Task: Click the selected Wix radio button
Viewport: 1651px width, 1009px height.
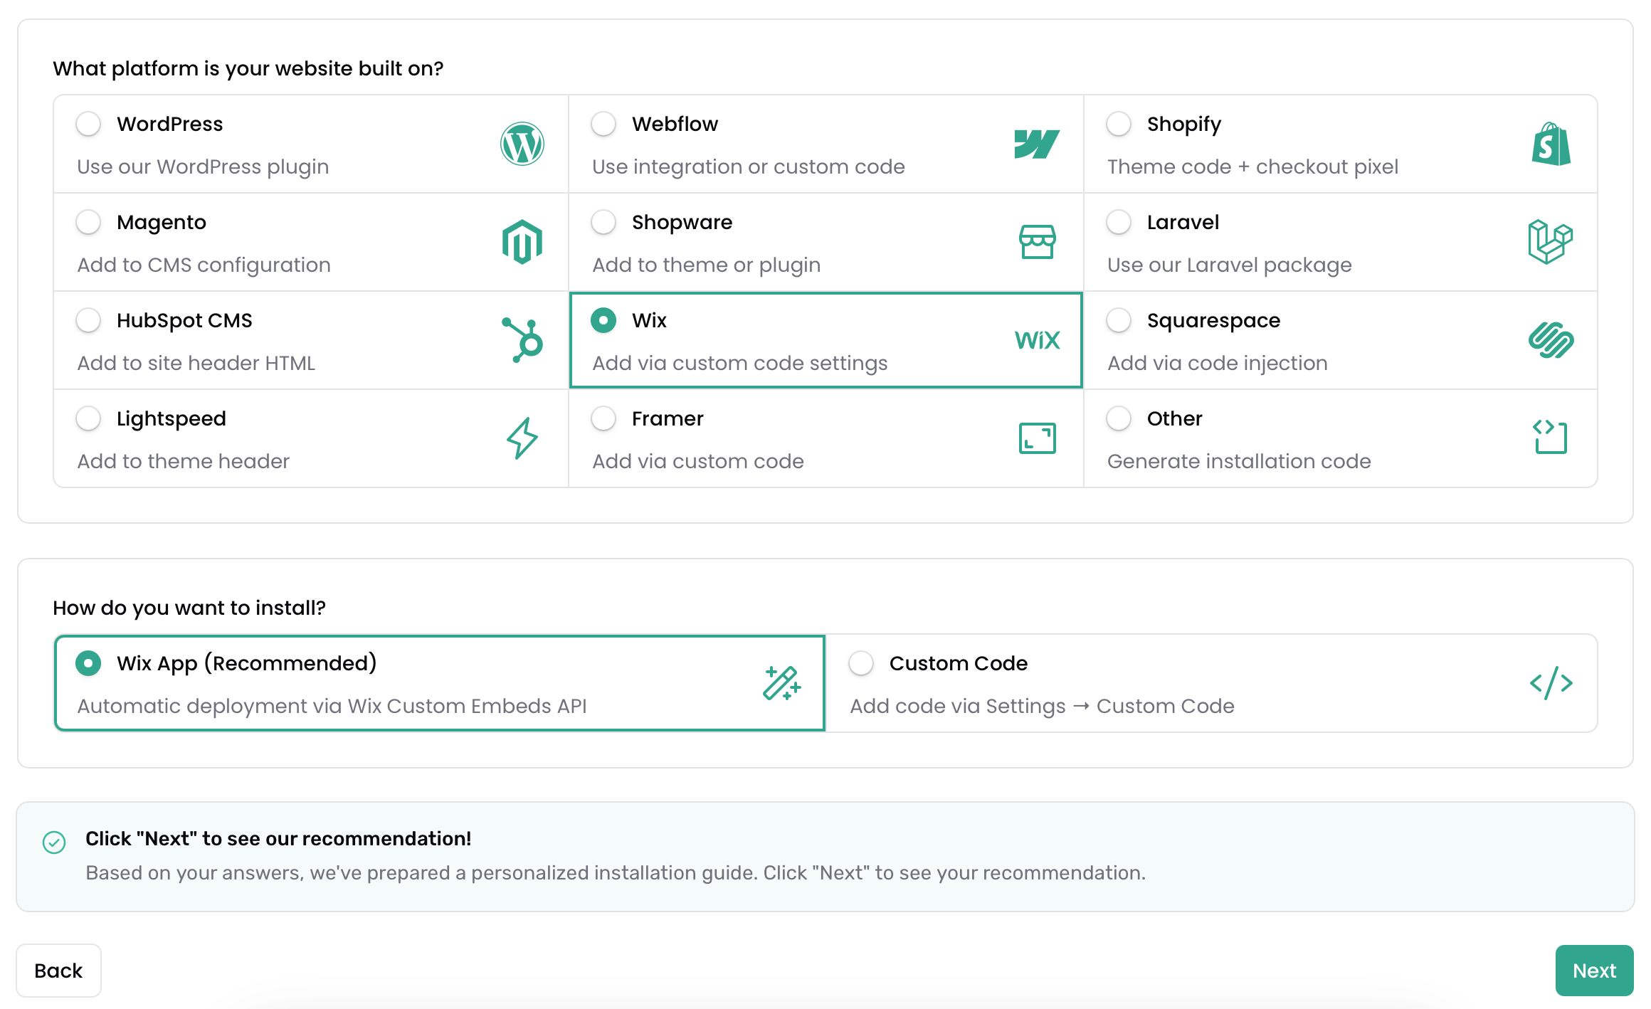Action: point(603,320)
